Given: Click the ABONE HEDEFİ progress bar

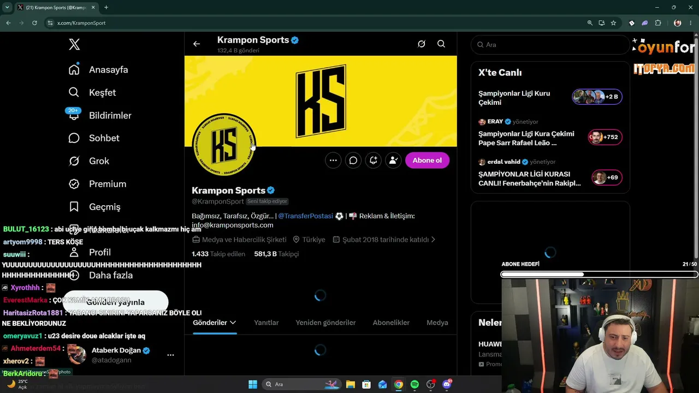Looking at the screenshot, I should 599,275.
